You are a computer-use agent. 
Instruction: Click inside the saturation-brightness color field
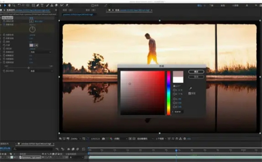pyautogui.click(x=142, y=93)
